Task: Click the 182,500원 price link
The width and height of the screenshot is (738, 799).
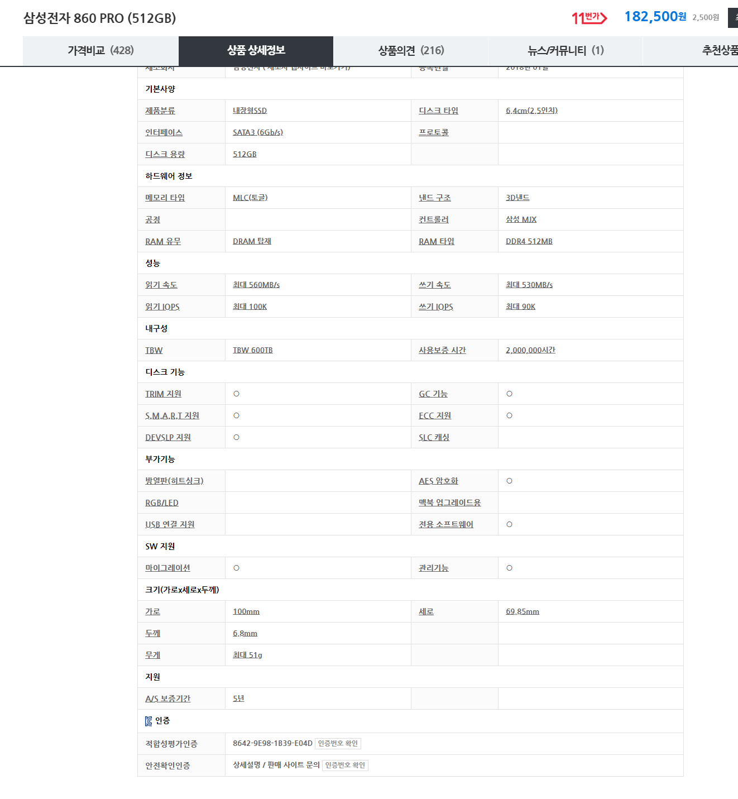Action: click(x=655, y=17)
